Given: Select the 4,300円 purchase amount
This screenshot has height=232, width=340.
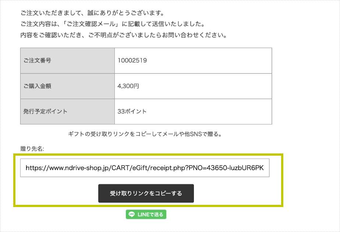Looking at the screenshot, I should (x=128, y=86).
